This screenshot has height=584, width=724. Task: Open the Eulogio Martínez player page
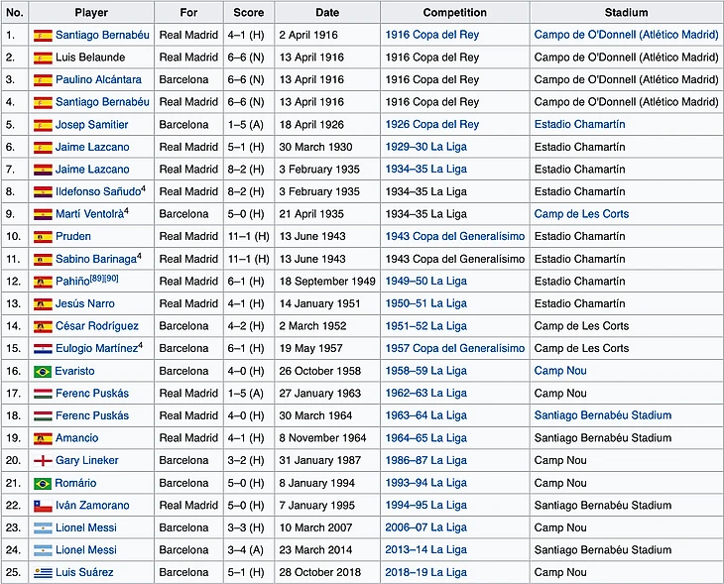tap(96, 349)
